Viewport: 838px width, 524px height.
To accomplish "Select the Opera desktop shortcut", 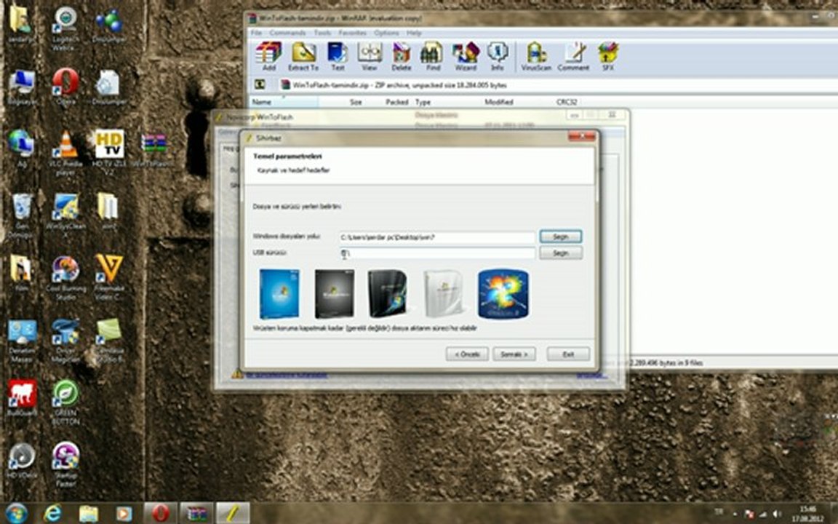I will tap(65, 86).
